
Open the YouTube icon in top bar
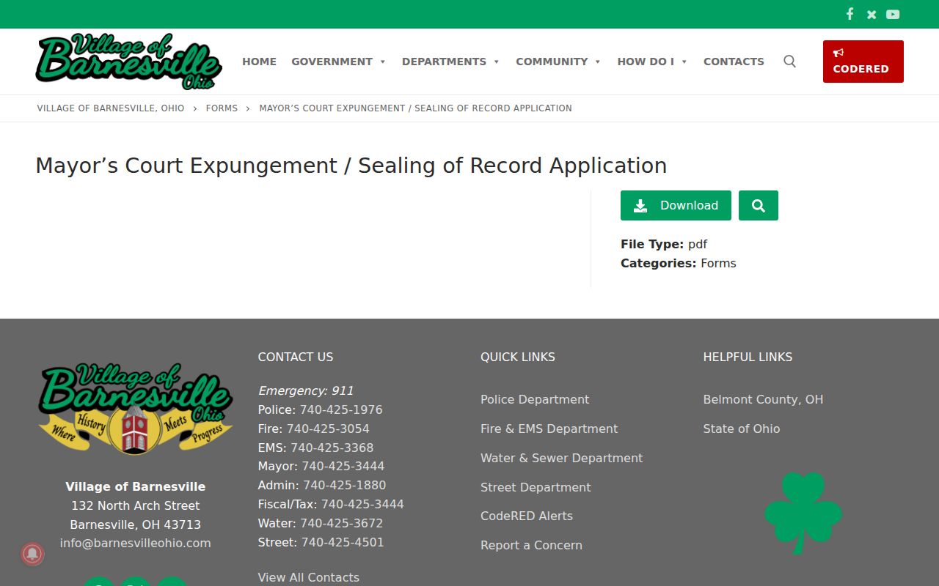(x=893, y=14)
